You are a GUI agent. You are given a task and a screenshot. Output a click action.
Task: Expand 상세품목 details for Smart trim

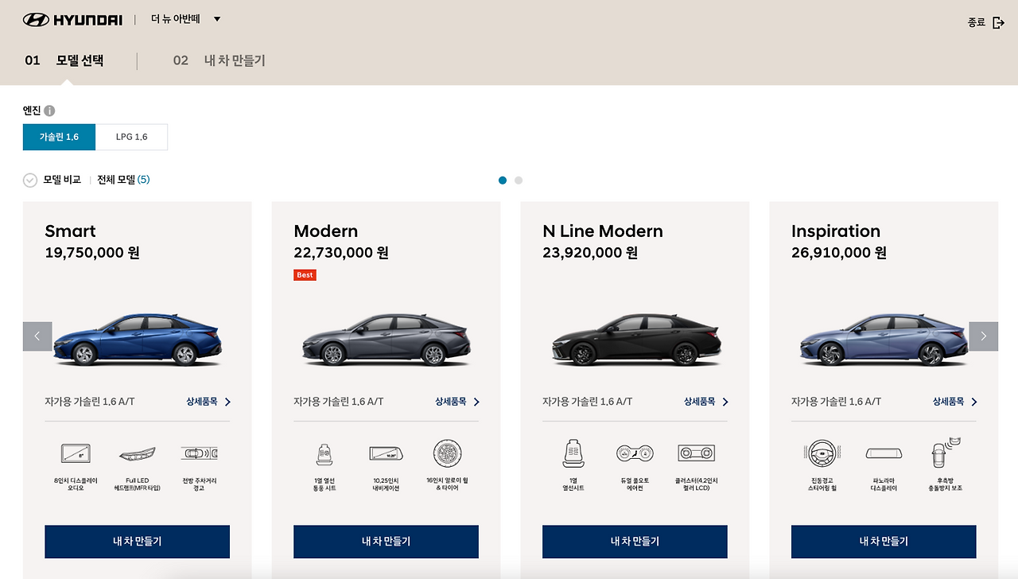point(209,402)
